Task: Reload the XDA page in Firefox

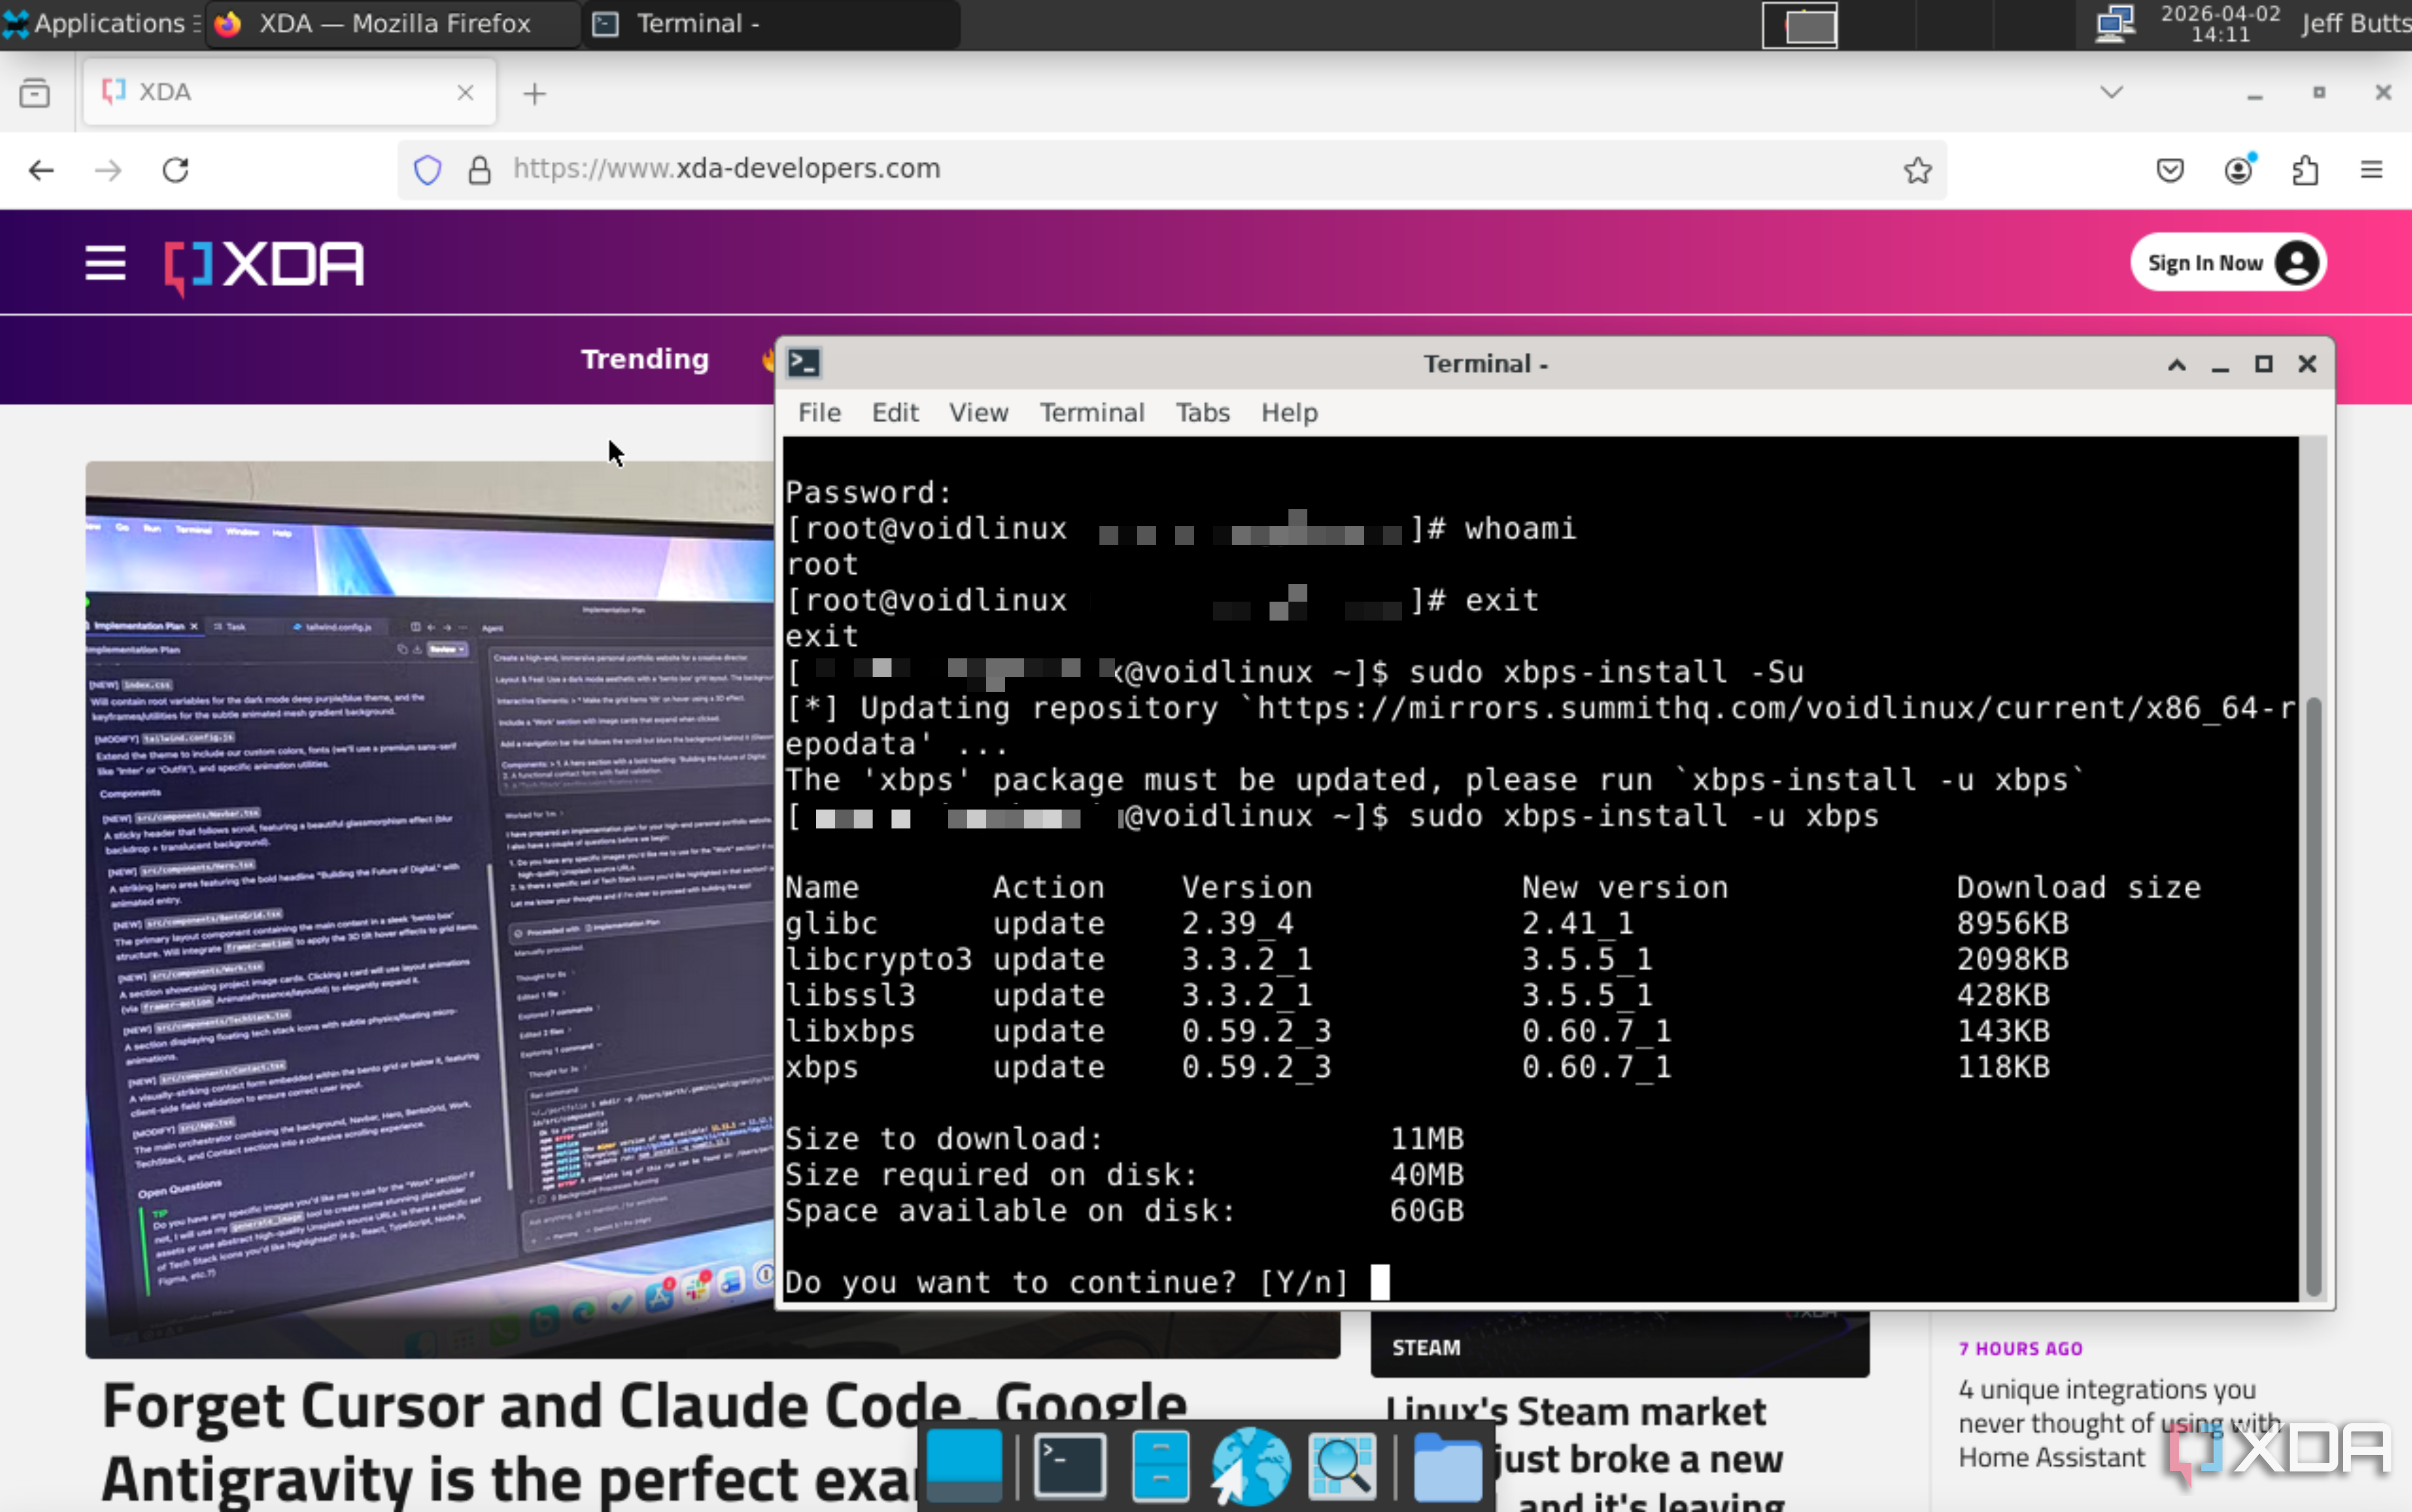Action: click(176, 170)
